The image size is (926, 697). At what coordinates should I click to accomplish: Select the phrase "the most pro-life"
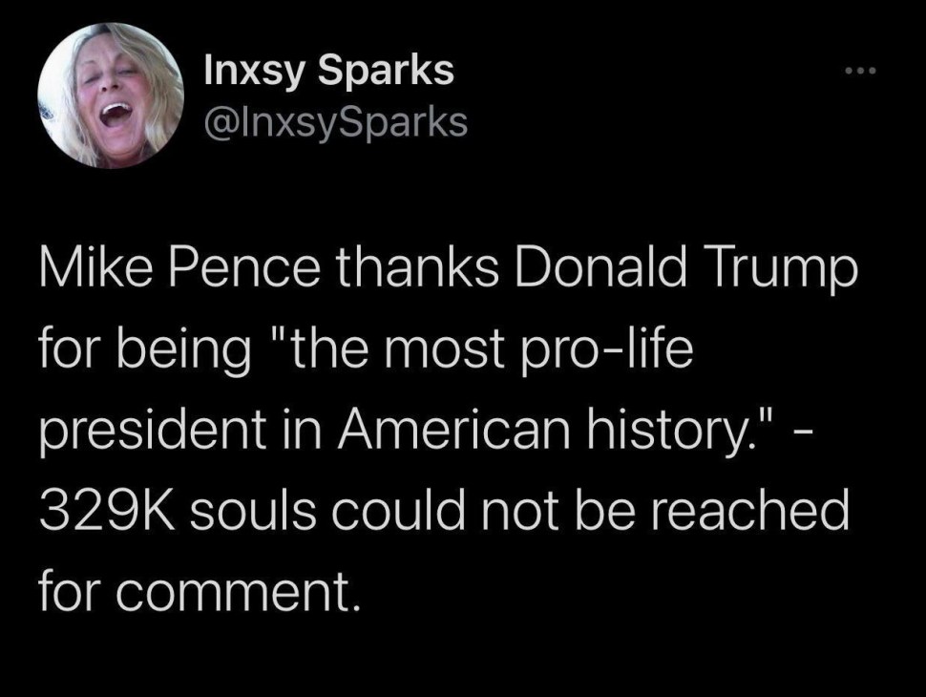pyautogui.click(x=471, y=354)
